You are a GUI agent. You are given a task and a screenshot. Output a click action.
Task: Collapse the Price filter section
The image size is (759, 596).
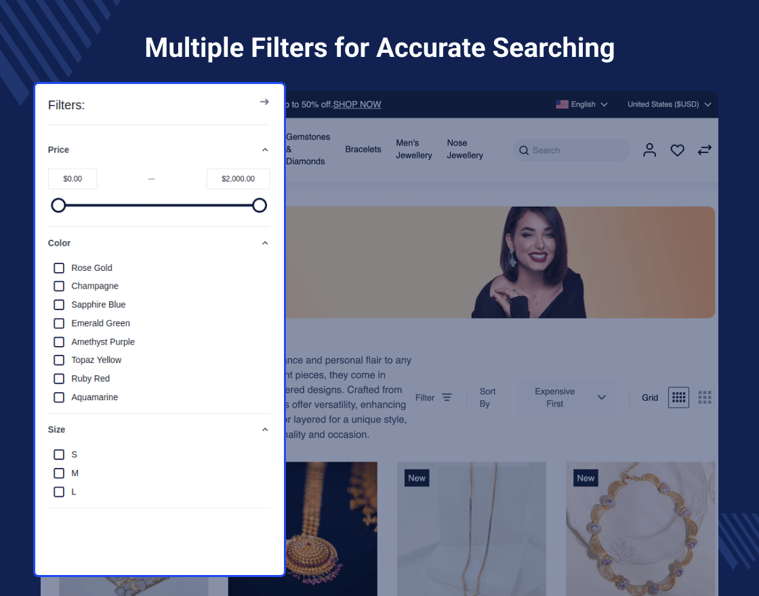(265, 150)
